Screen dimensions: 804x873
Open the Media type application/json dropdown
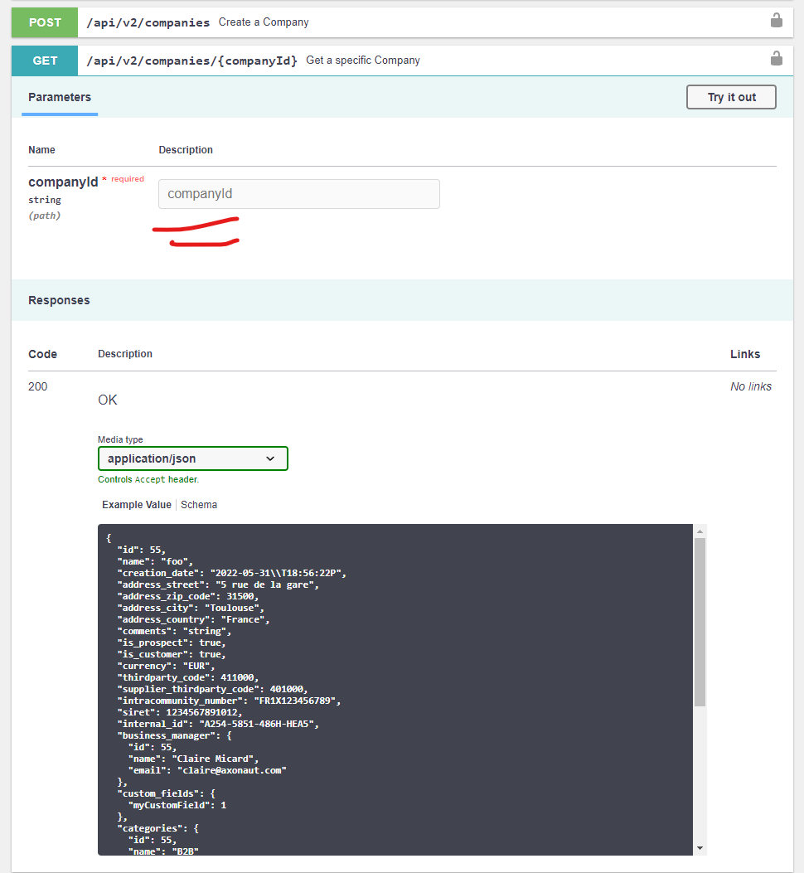(192, 458)
